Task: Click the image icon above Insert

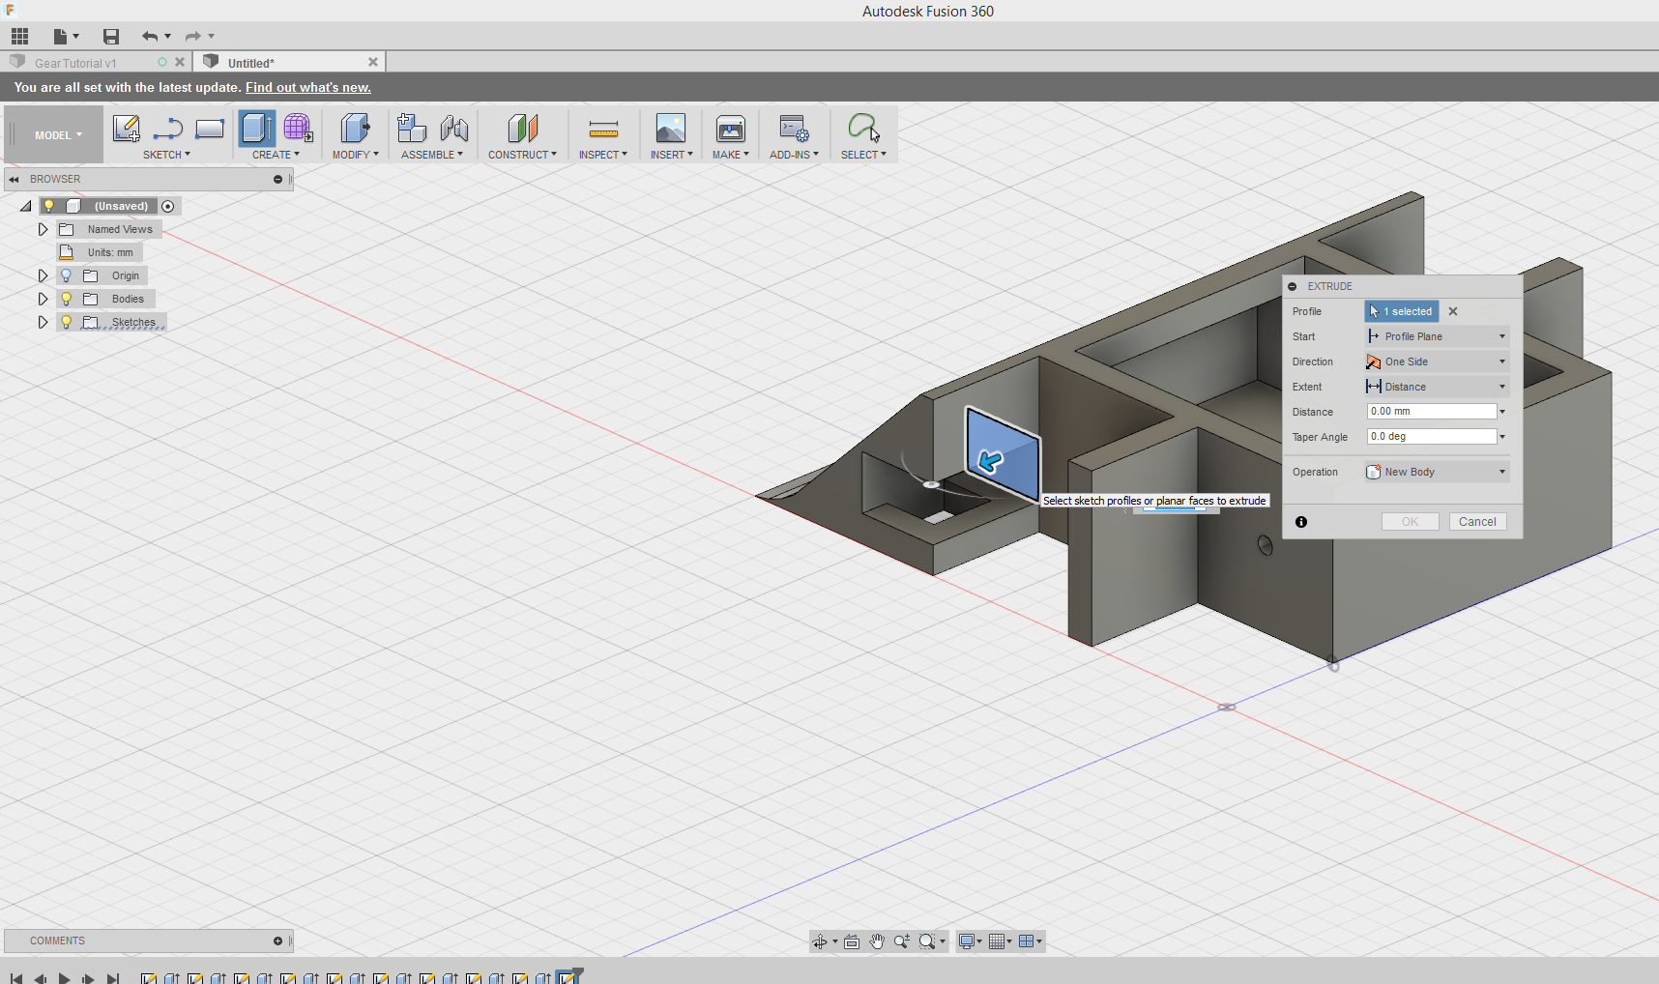Action: (670, 129)
